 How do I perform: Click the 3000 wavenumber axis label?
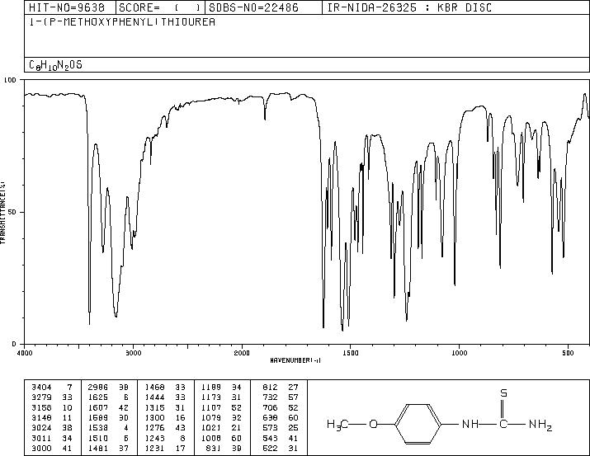coord(133,353)
